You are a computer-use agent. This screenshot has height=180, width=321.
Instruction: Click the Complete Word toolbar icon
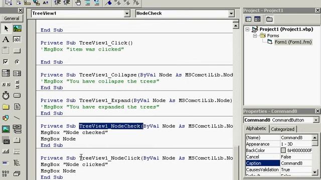[x=46, y=2]
